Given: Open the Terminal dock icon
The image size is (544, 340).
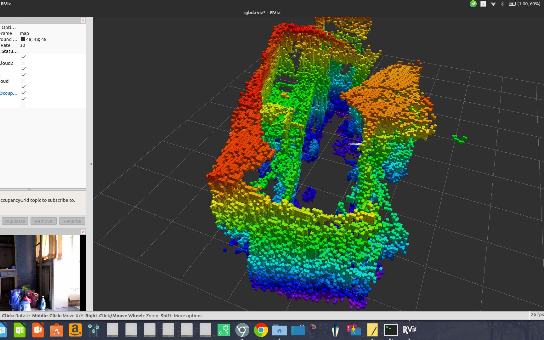Looking at the screenshot, I should (391, 330).
